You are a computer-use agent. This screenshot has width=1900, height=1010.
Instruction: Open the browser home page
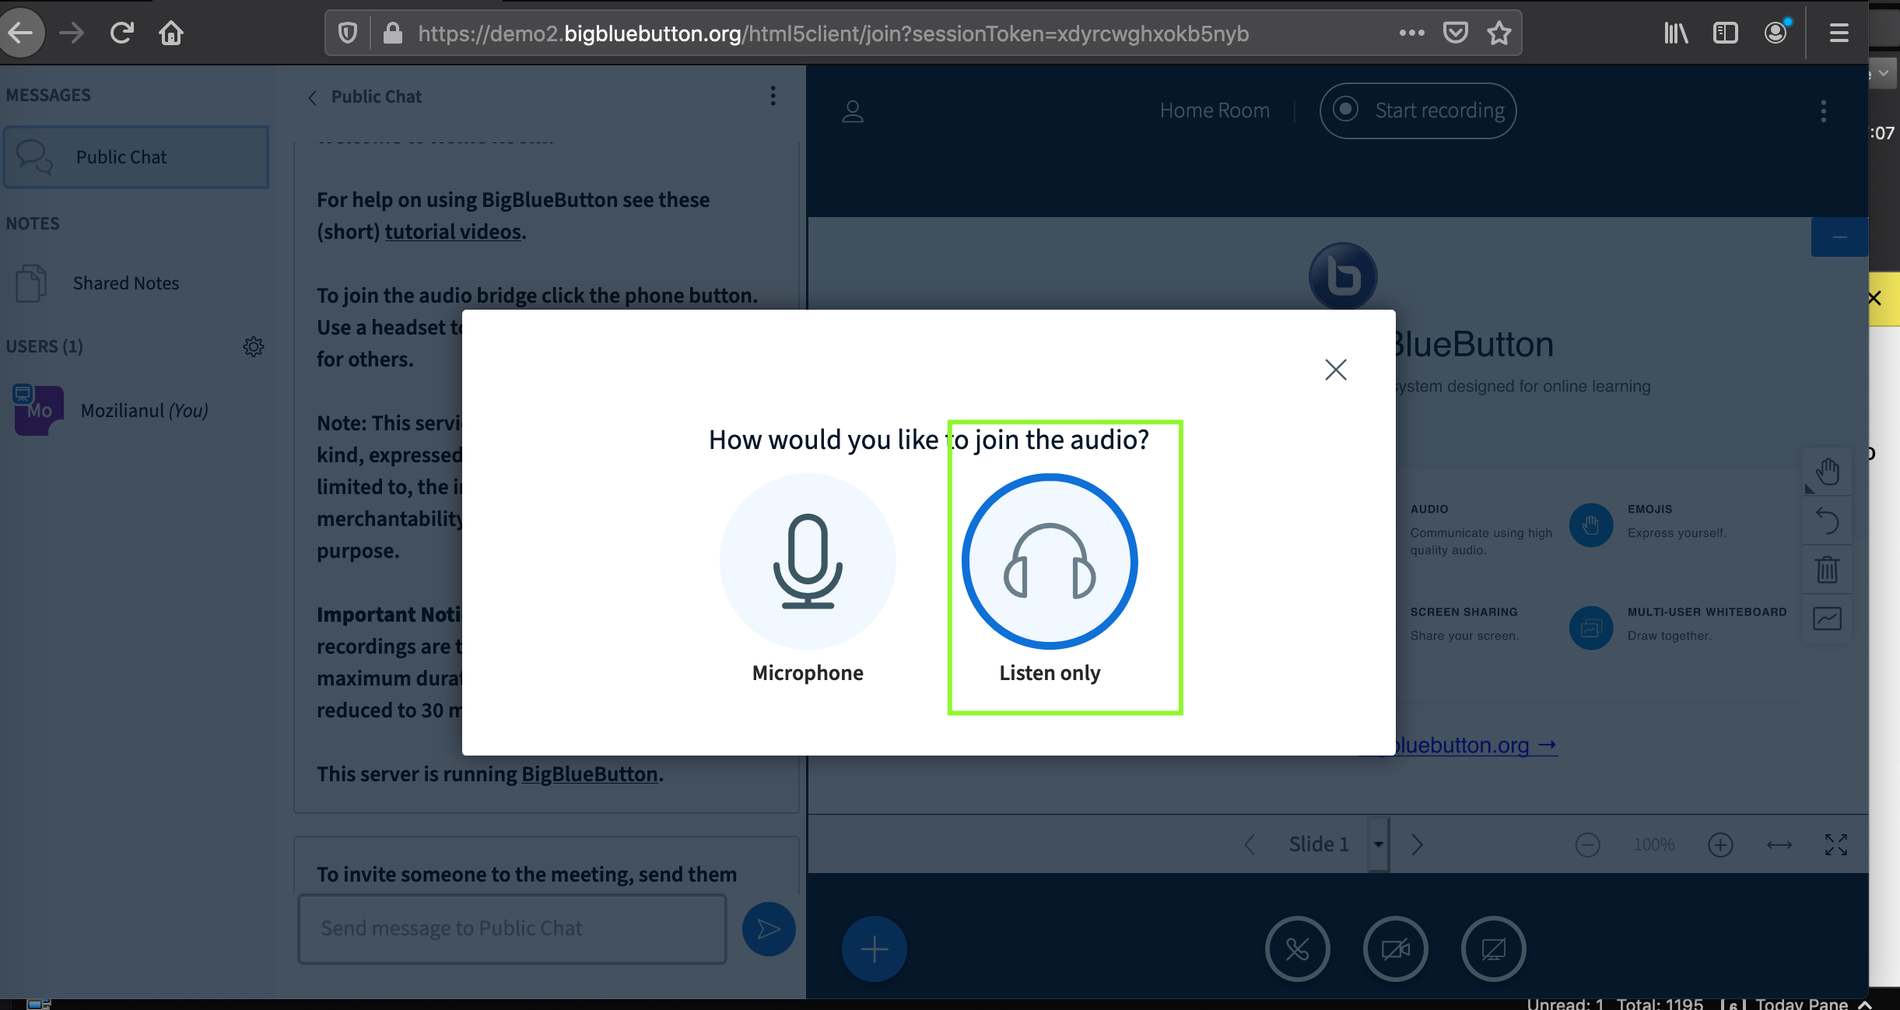tap(171, 33)
